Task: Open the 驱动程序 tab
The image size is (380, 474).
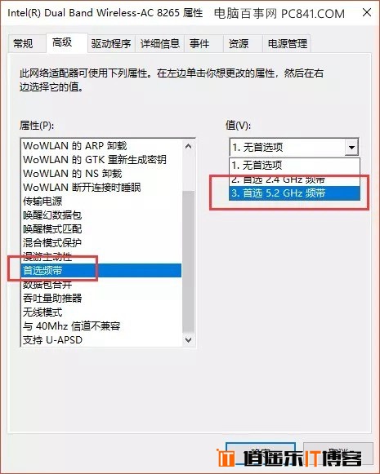Action: [x=111, y=44]
